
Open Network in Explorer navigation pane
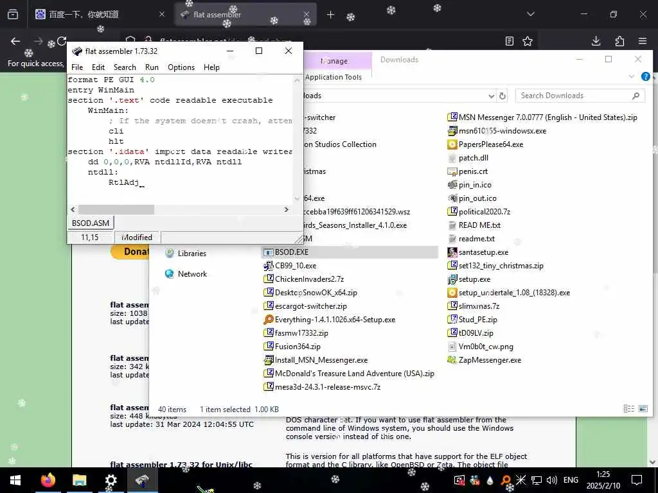pyautogui.click(x=186, y=273)
